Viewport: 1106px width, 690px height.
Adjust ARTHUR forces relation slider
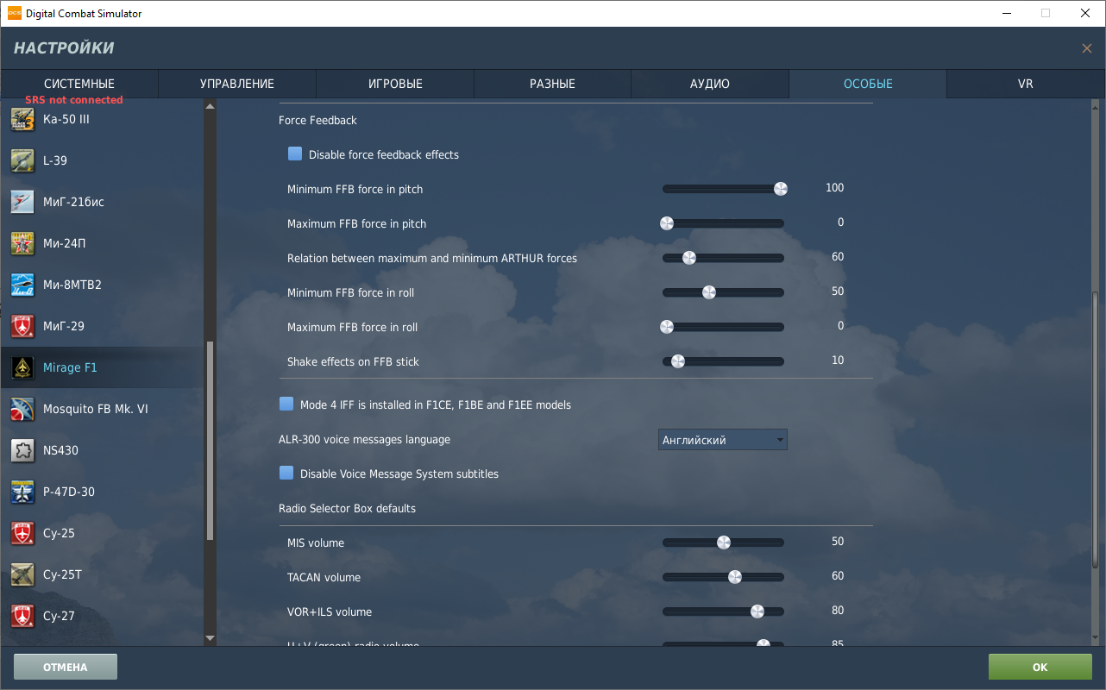[x=723, y=258]
